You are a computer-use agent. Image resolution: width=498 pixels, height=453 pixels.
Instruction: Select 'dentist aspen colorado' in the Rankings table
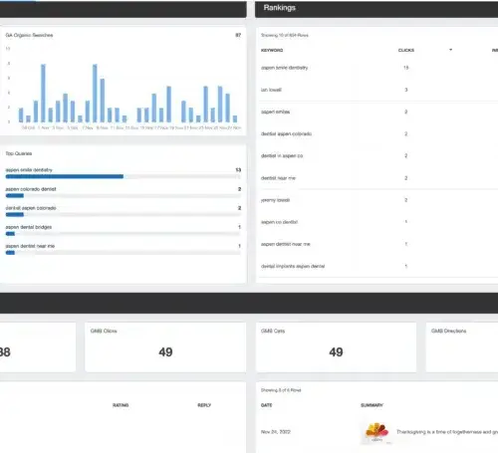coord(286,133)
